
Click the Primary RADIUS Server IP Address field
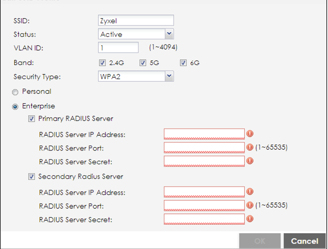click(x=204, y=134)
